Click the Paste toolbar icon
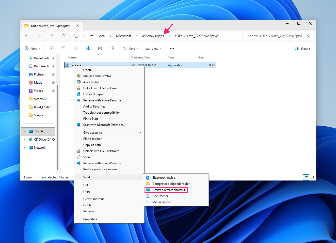Screen dimensions: 336x243 pyautogui.click(x=76, y=48)
